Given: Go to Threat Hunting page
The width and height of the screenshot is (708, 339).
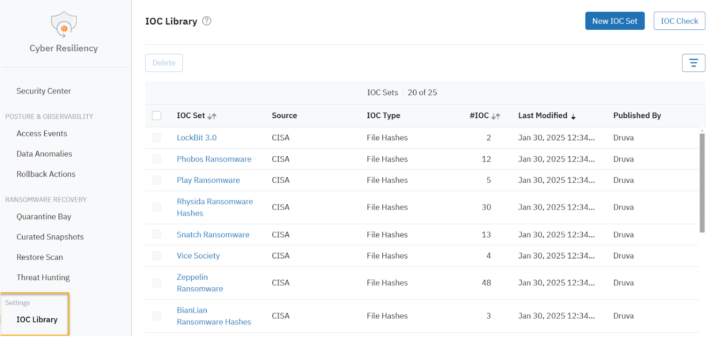Looking at the screenshot, I should click(x=43, y=277).
